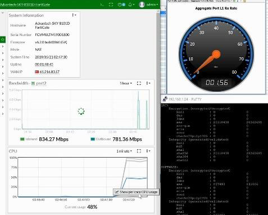The height and width of the screenshot is (215, 268).
Task: Click the Aggregate Port L1 Rx Rate gauge
Action: (216, 54)
